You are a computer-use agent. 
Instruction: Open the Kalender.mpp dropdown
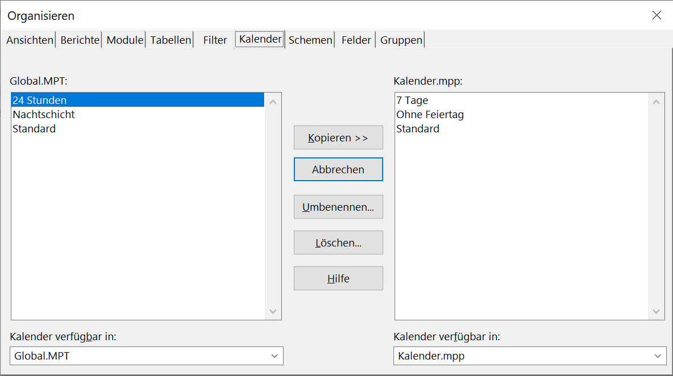(530, 356)
